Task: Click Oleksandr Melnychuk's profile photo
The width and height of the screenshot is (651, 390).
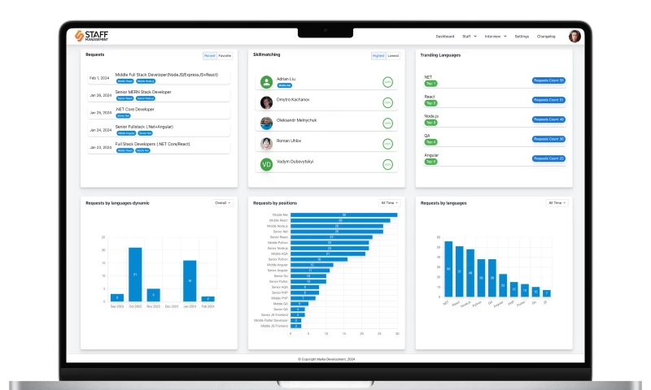Action: pyautogui.click(x=266, y=123)
